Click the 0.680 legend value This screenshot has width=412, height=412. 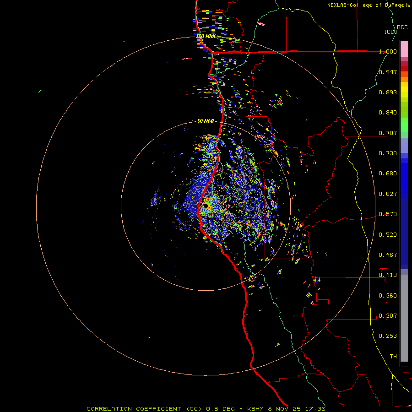[x=388, y=173]
